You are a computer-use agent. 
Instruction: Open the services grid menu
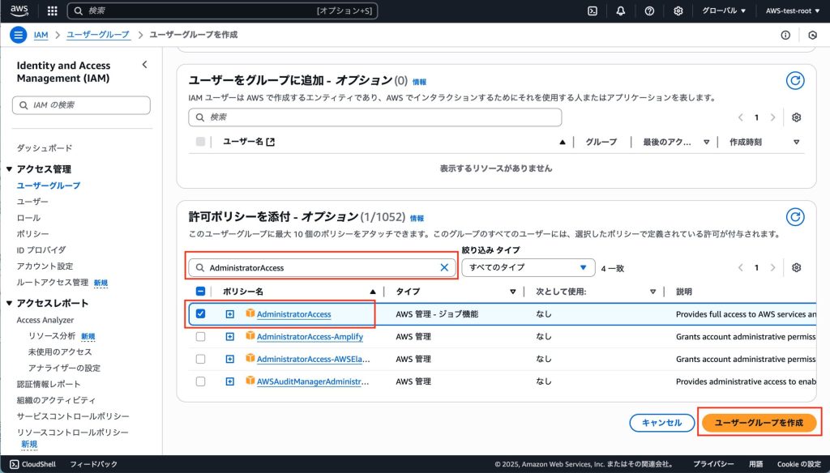(53, 11)
